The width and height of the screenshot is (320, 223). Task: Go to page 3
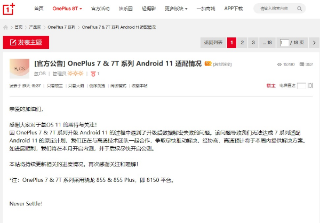click(x=253, y=43)
